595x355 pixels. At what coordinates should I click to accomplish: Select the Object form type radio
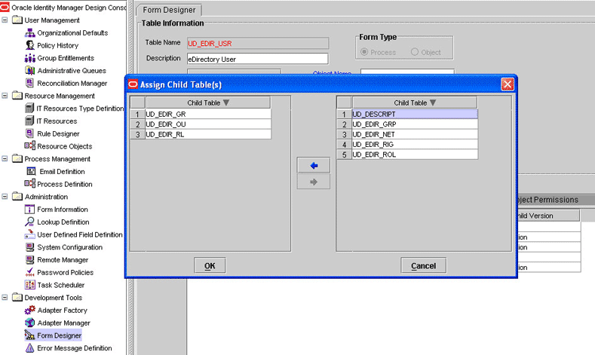[x=415, y=51]
